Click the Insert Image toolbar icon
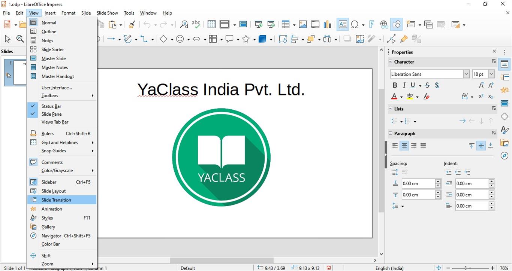Screen dimensions: 512x271 click(x=303, y=25)
